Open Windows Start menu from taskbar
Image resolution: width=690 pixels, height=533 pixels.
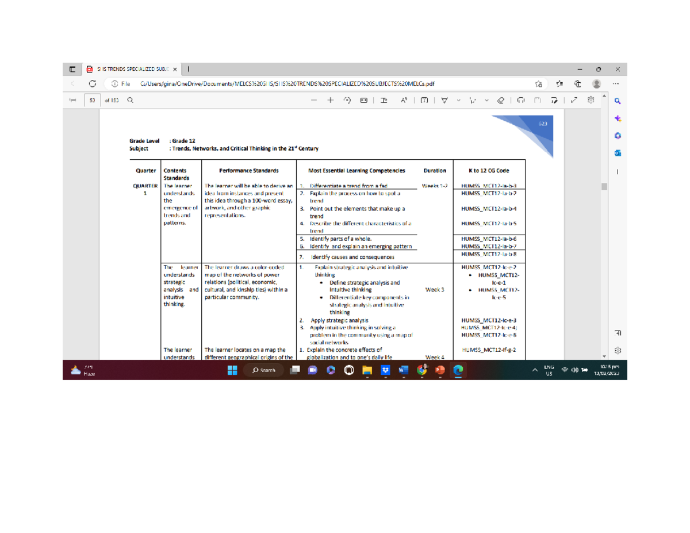click(x=232, y=371)
